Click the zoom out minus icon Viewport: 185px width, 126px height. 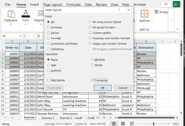pyautogui.click(x=139, y=124)
